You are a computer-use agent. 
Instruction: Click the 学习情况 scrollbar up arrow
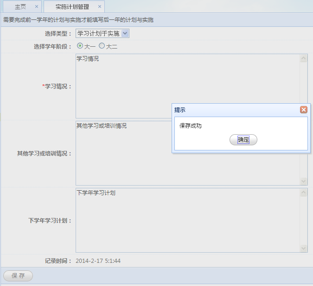coord(303,58)
